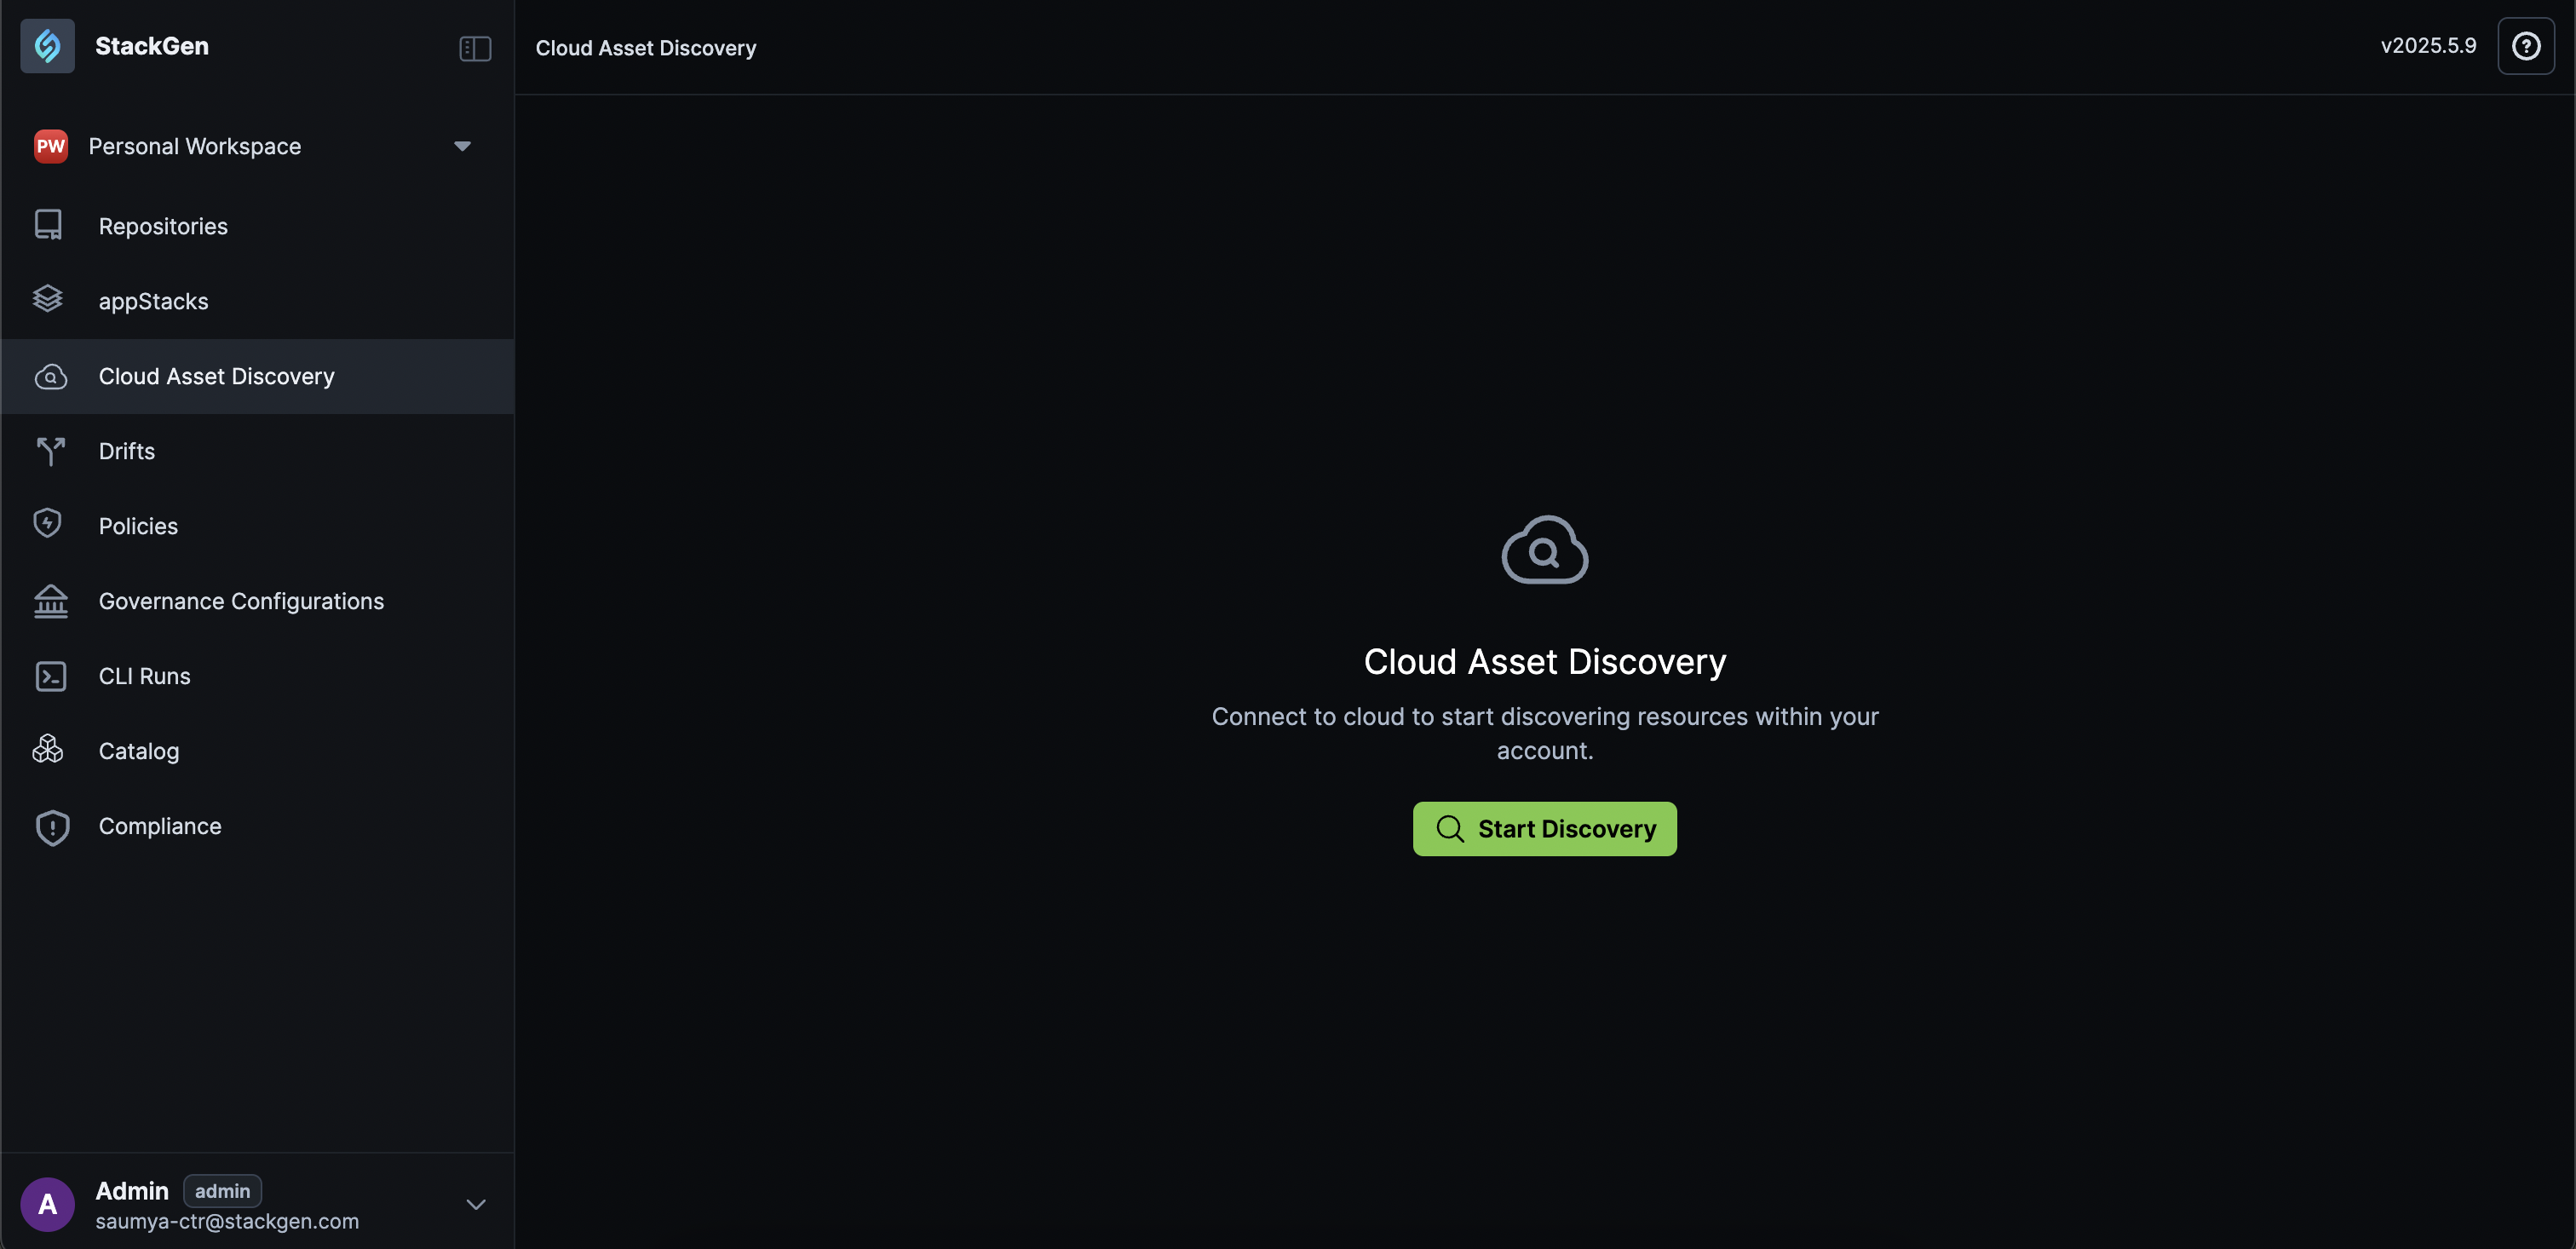
Task: Click the Cloud Asset Discovery sidebar icon
Action: coord(51,377)
